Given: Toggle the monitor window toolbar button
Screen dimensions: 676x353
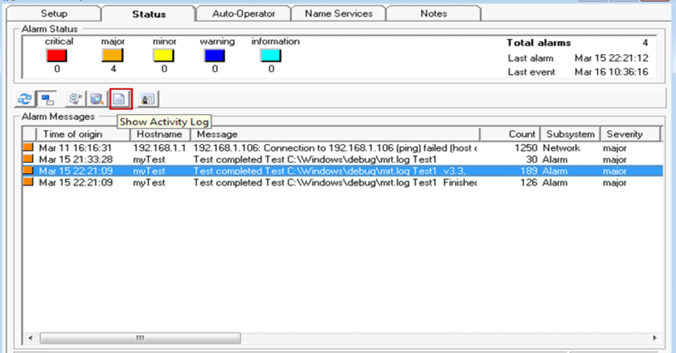Looking at the screenshot, I should [x=47, y=99].
